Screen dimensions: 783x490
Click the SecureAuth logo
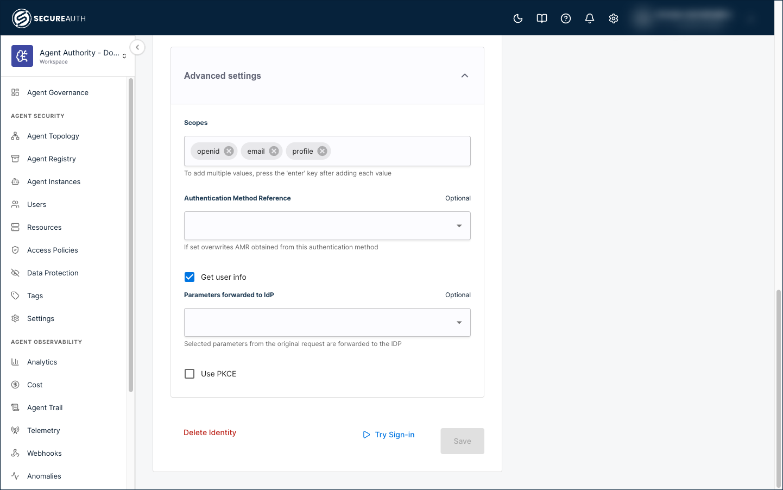49,18
